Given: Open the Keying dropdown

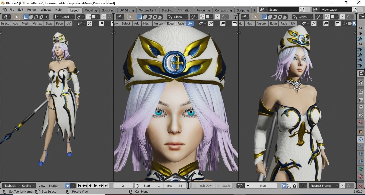Looking at the screenshot, I should (28, 186).
